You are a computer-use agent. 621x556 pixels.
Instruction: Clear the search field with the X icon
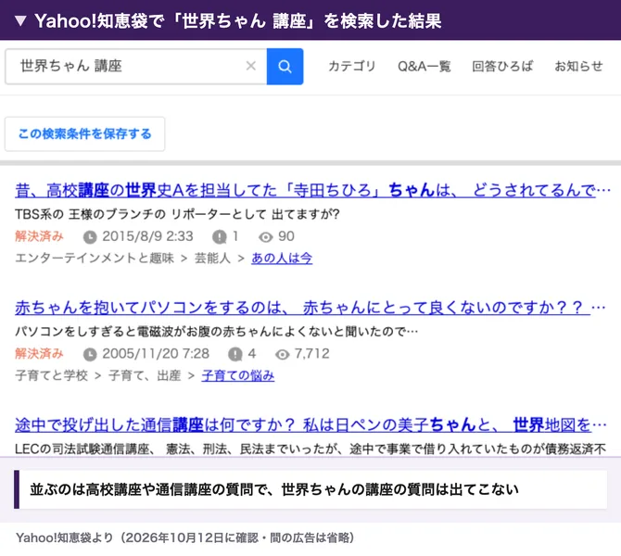(251, 66)
